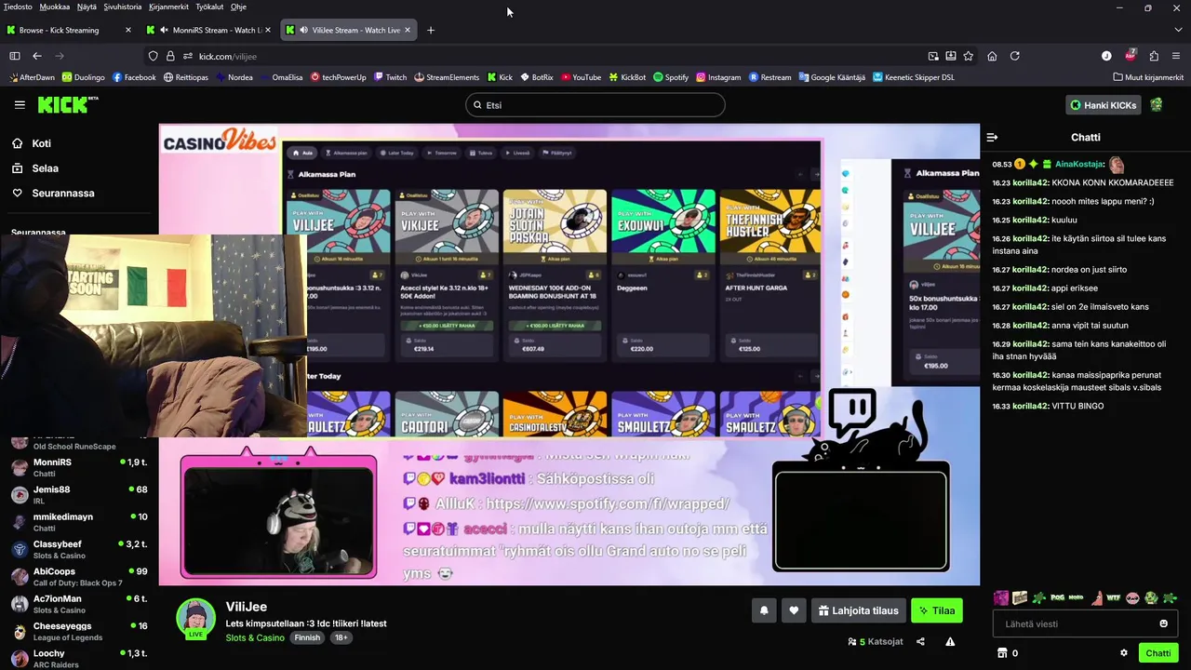
Task: Open the Spotify bookmark
Action: pyautogui.click(x=671, y=77)
